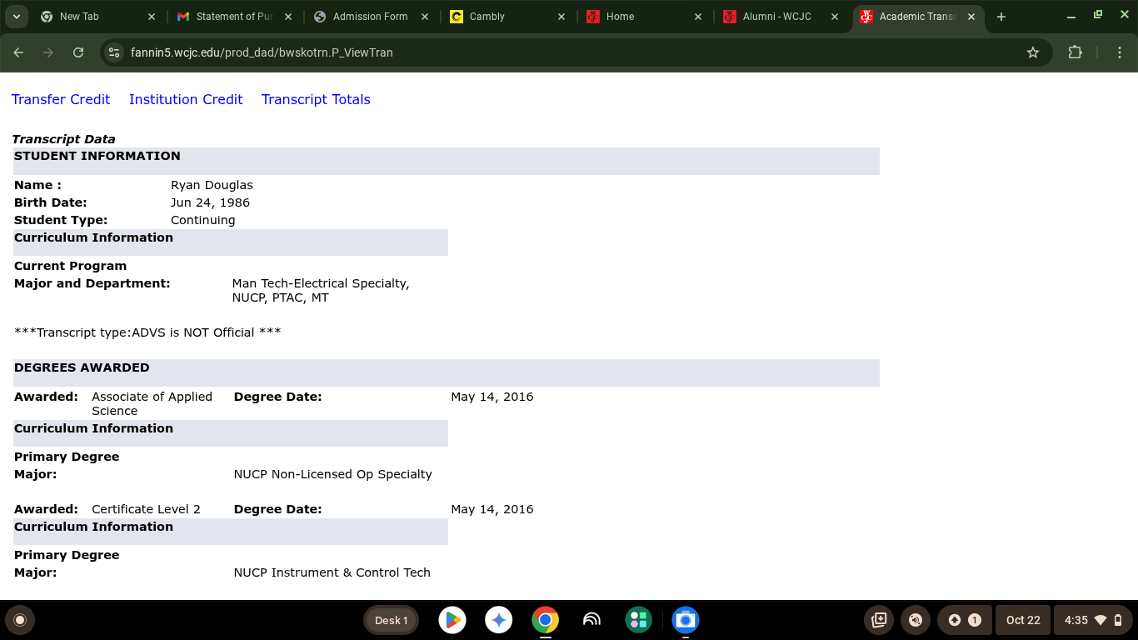Open the Screenshot camera app in shelf
1138x640 pixels.
click(686, 620)
